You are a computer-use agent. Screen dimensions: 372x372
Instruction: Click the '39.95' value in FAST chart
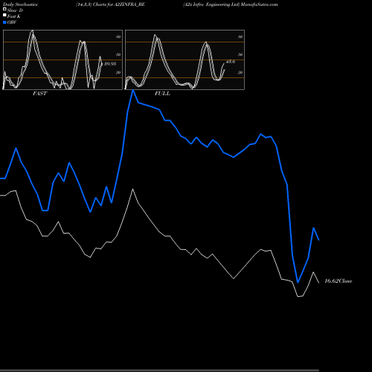click(x=110, y=64)
